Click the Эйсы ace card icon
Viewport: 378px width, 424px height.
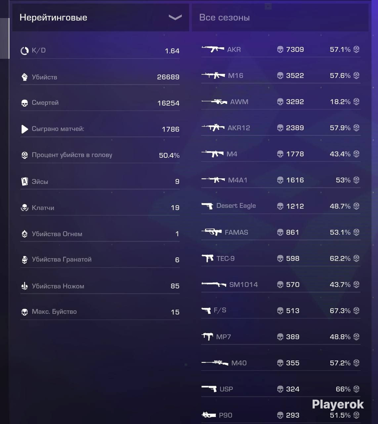click(x=25, y=181)
